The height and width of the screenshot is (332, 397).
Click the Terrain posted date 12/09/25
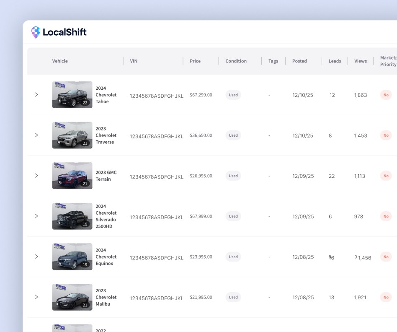303,176
